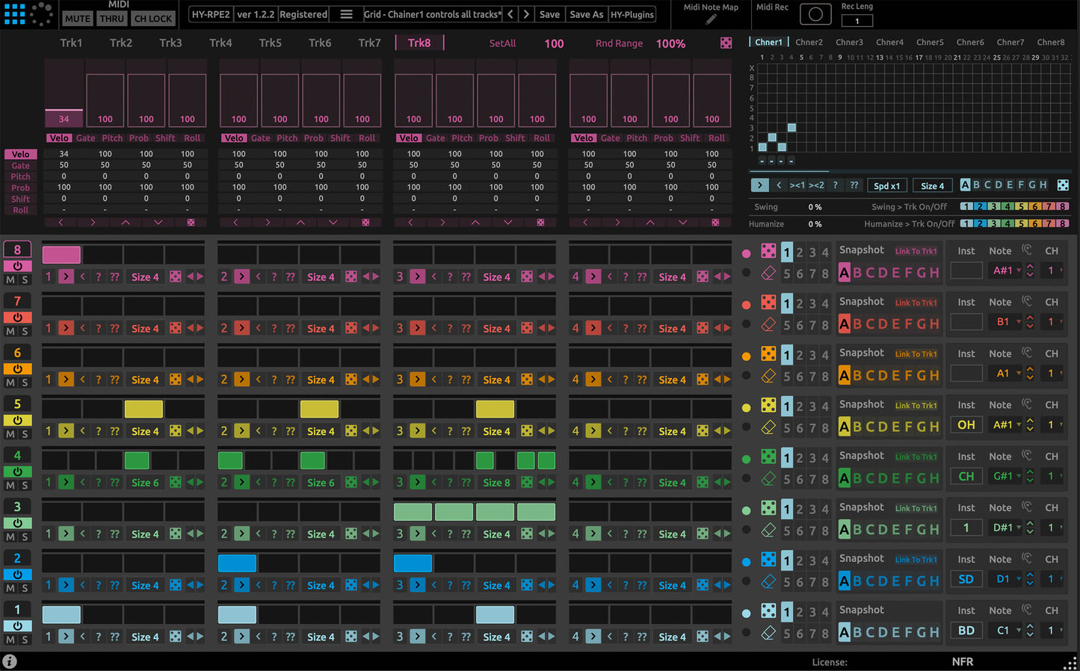Click the HY logo dots icon
The width and height of the screenshot is (1080, 671).
[15, 13]
